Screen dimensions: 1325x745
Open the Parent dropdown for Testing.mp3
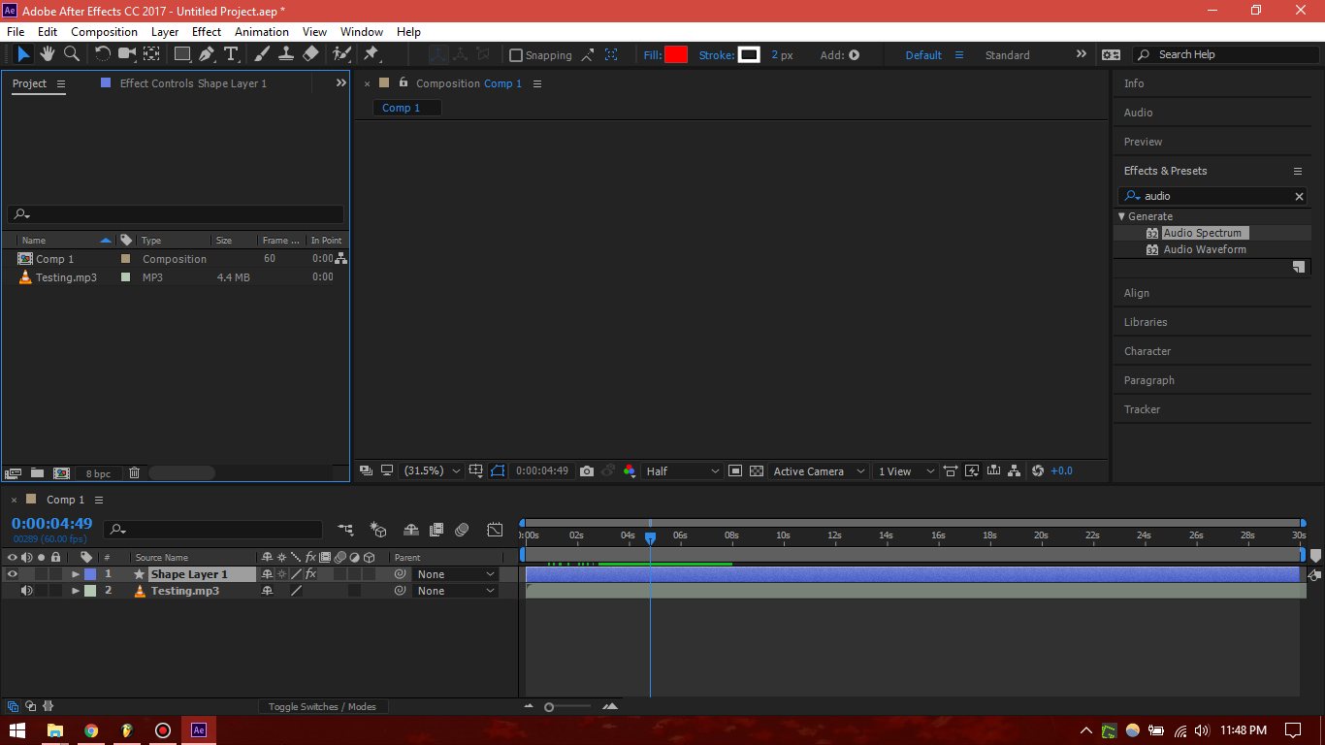pyautogui.click(x=456, y=591)
